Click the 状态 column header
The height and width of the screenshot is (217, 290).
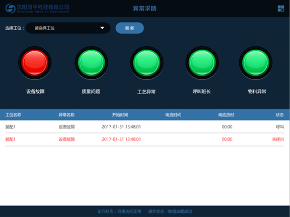pos(279,115)
